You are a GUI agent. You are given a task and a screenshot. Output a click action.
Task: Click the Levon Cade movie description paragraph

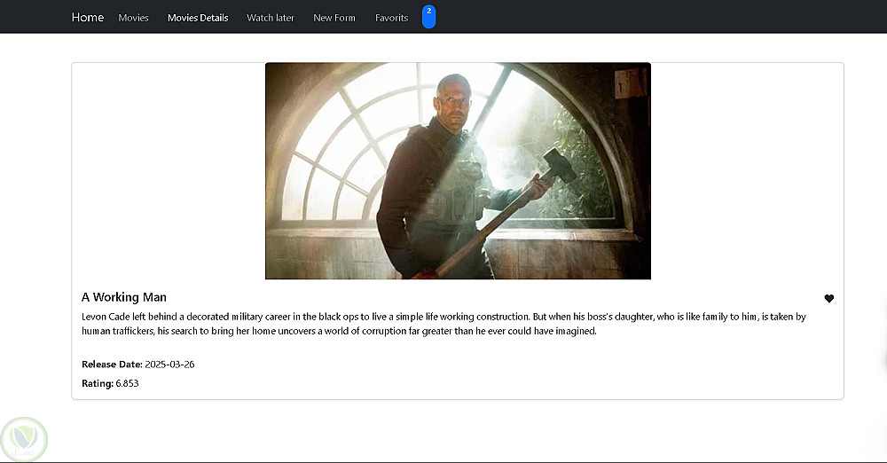(x=443, y=324)
